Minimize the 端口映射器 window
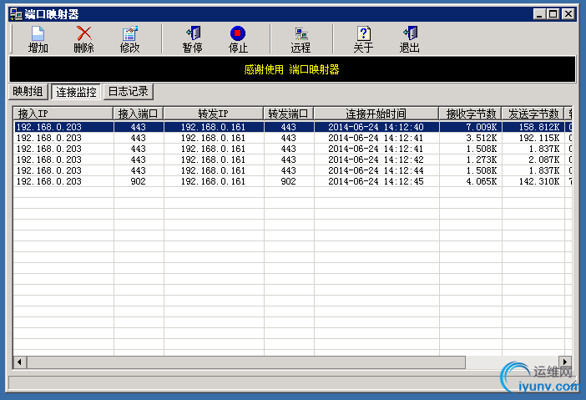586x400 pixels. click(x=539, y=14)
